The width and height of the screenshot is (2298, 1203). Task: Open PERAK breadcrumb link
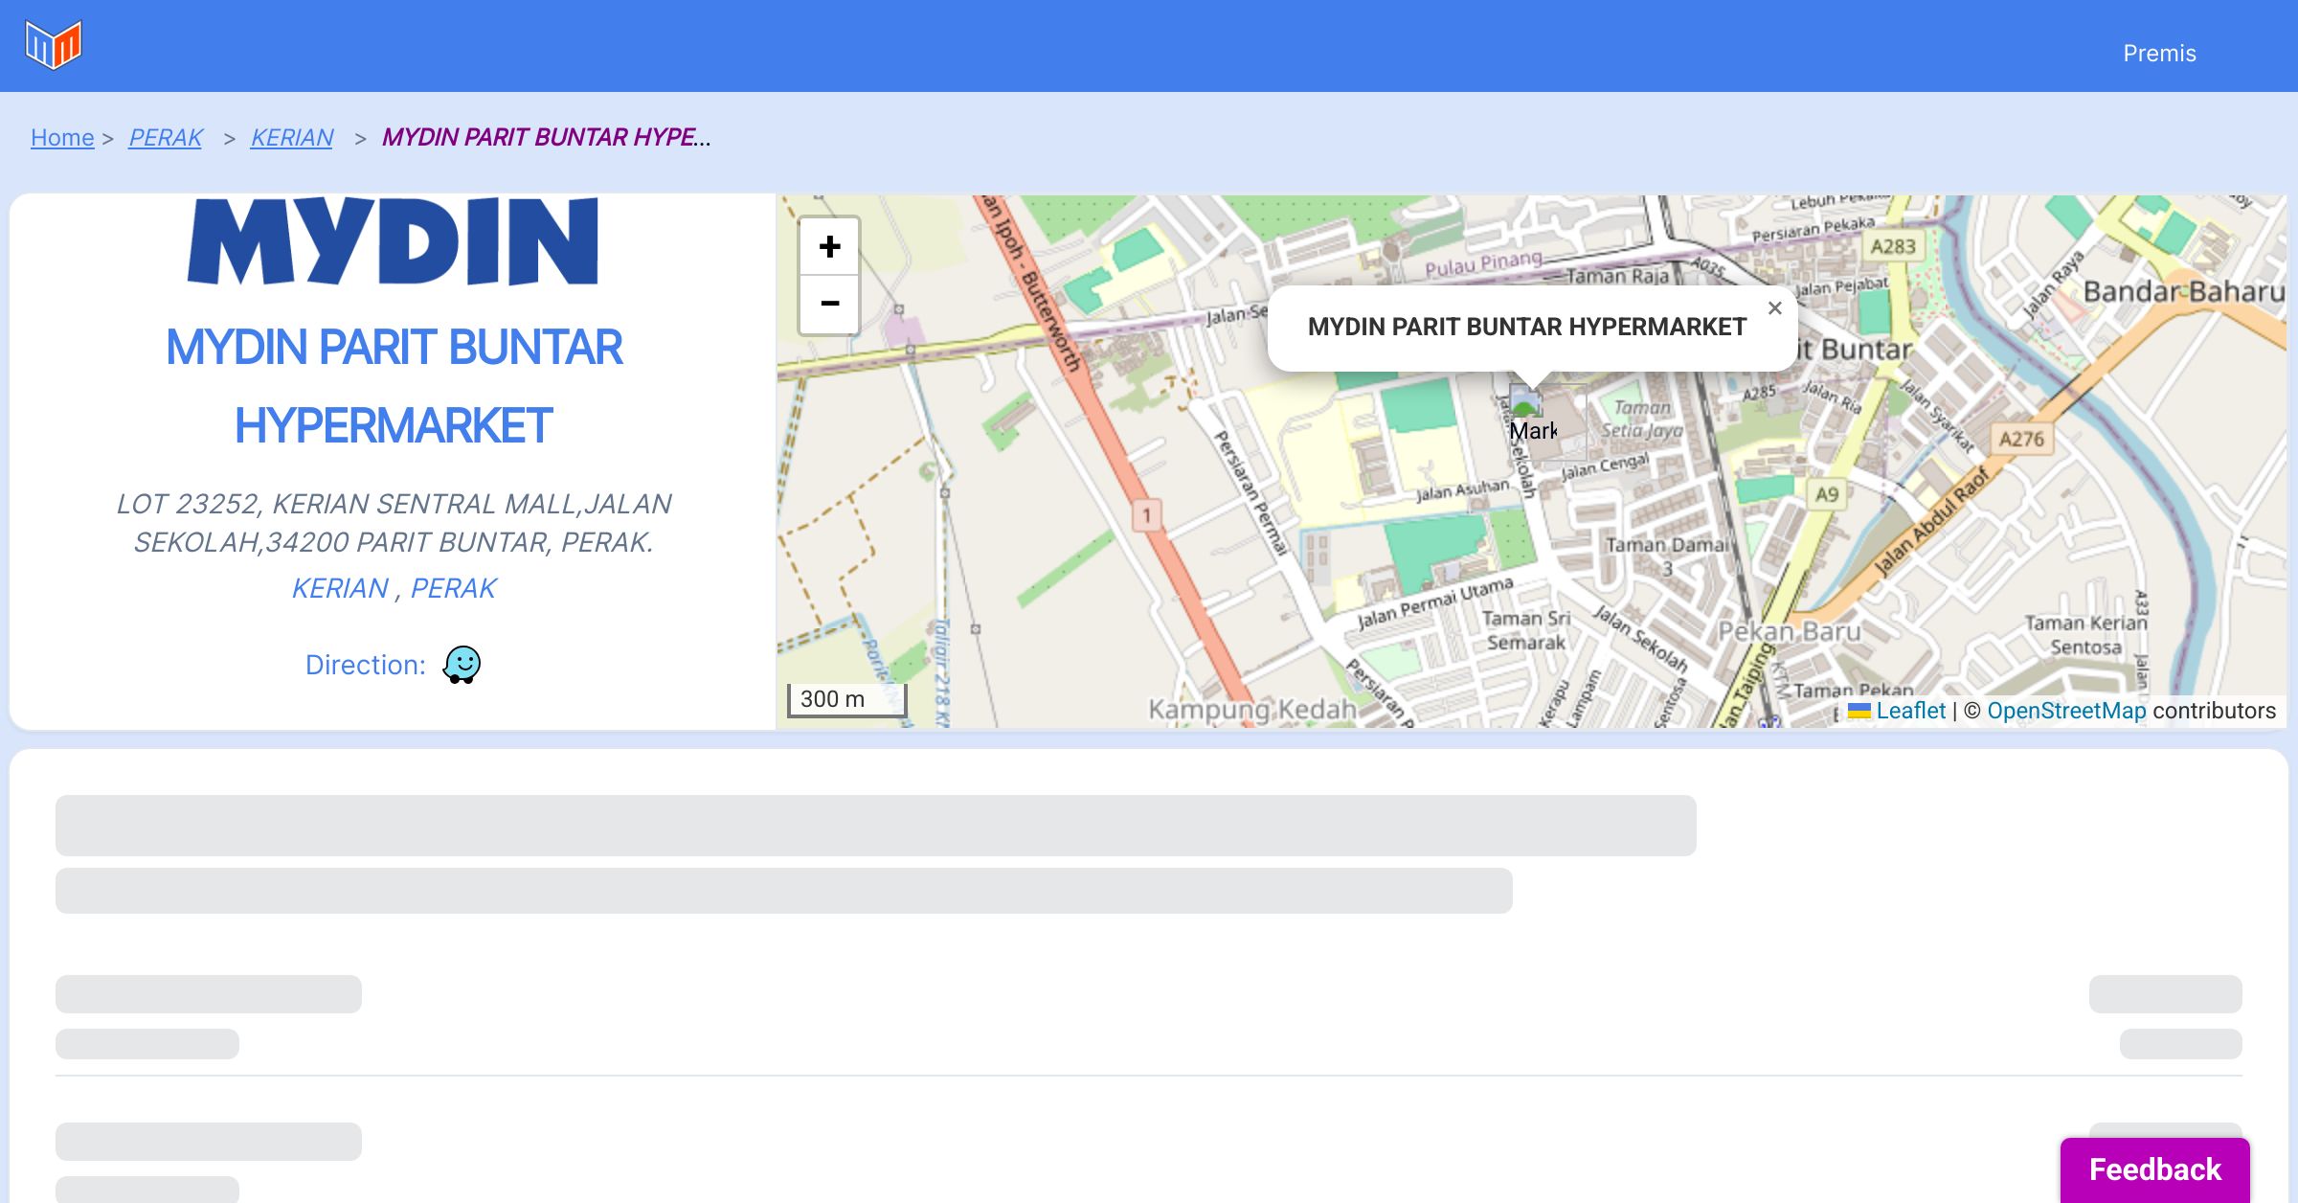[166, 138]
